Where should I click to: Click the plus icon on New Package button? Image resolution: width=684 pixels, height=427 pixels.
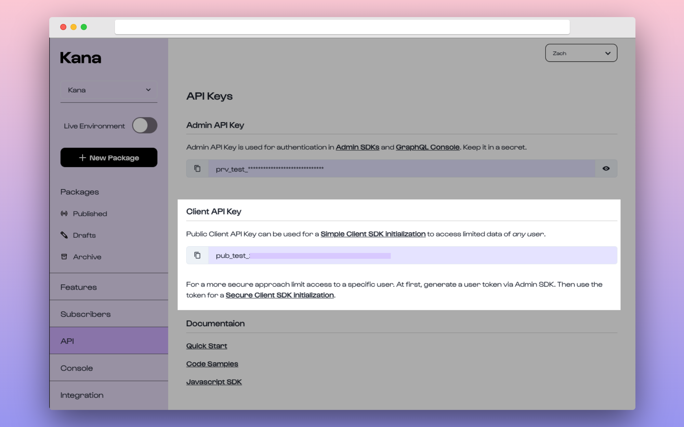click(82, 157)
